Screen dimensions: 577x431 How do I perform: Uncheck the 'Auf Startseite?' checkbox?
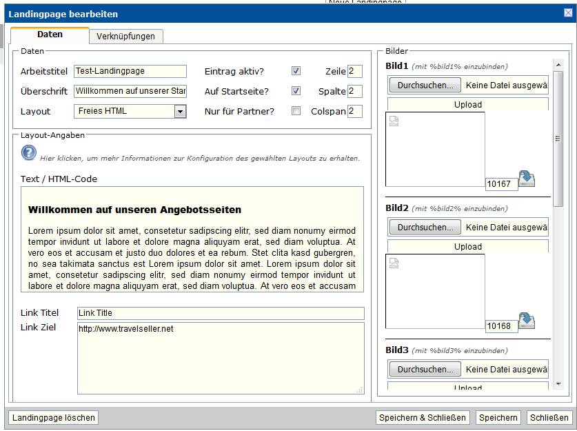click(x=296, y=91)
